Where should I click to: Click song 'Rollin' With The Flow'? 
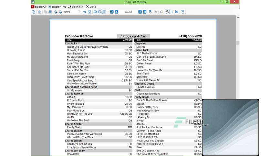click(78, 63)
